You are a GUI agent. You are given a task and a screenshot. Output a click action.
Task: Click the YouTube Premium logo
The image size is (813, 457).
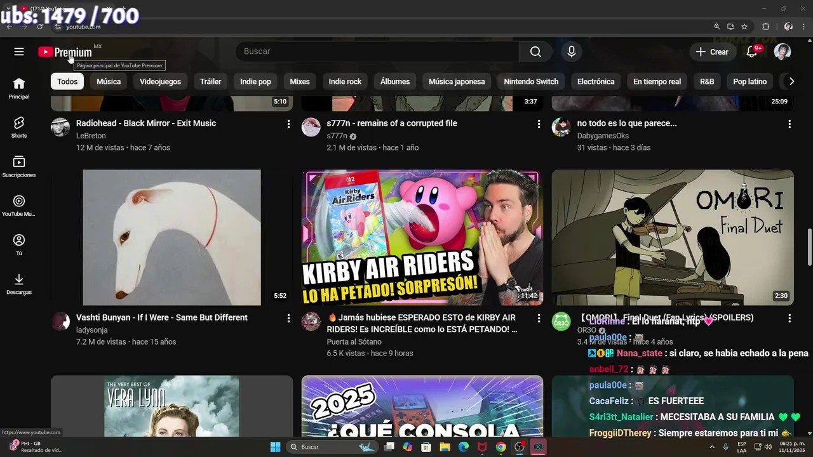coord(65,52)
